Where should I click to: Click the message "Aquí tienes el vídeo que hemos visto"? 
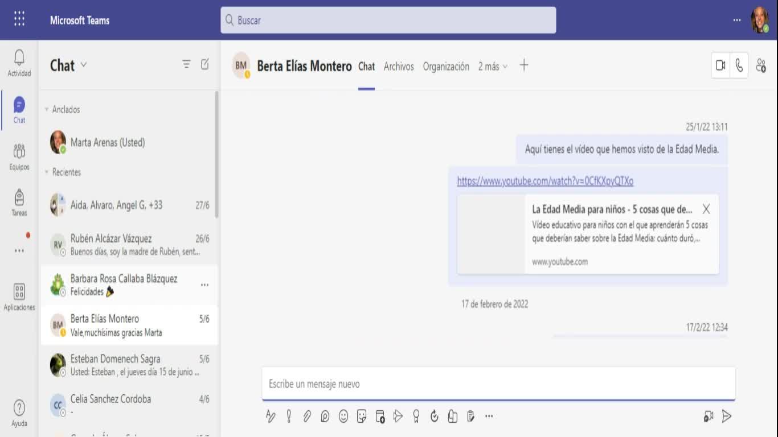point(622,150)
